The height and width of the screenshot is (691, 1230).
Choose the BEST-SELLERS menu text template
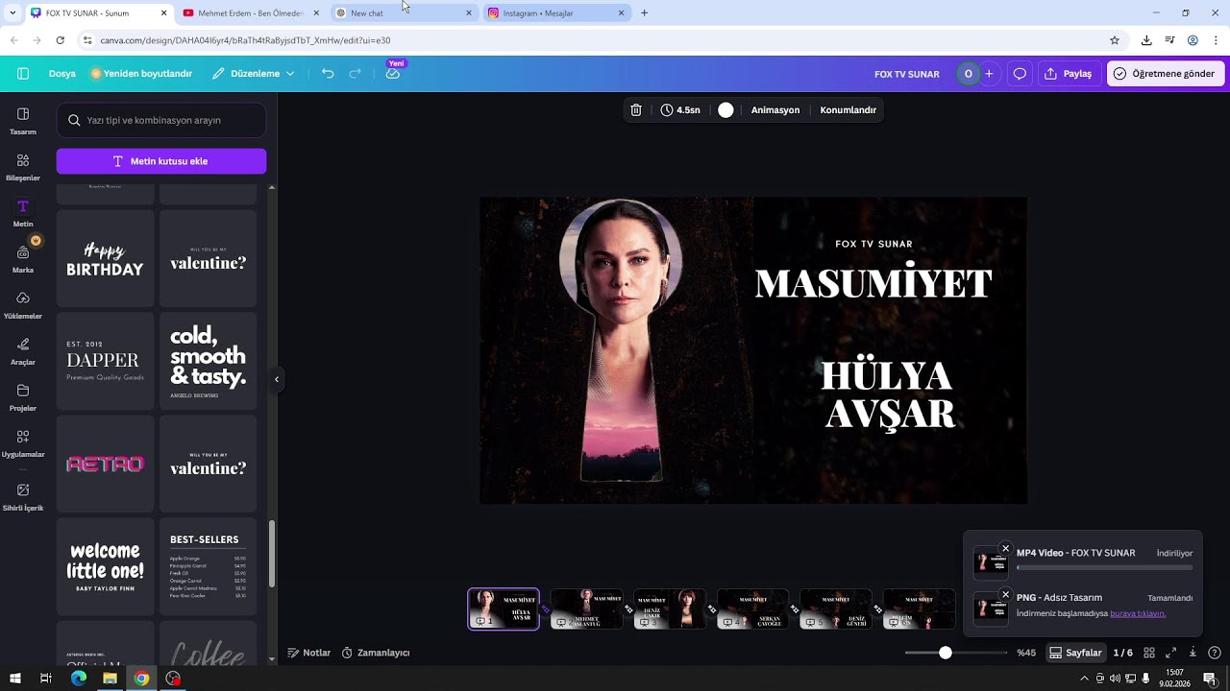click(208, 567)
